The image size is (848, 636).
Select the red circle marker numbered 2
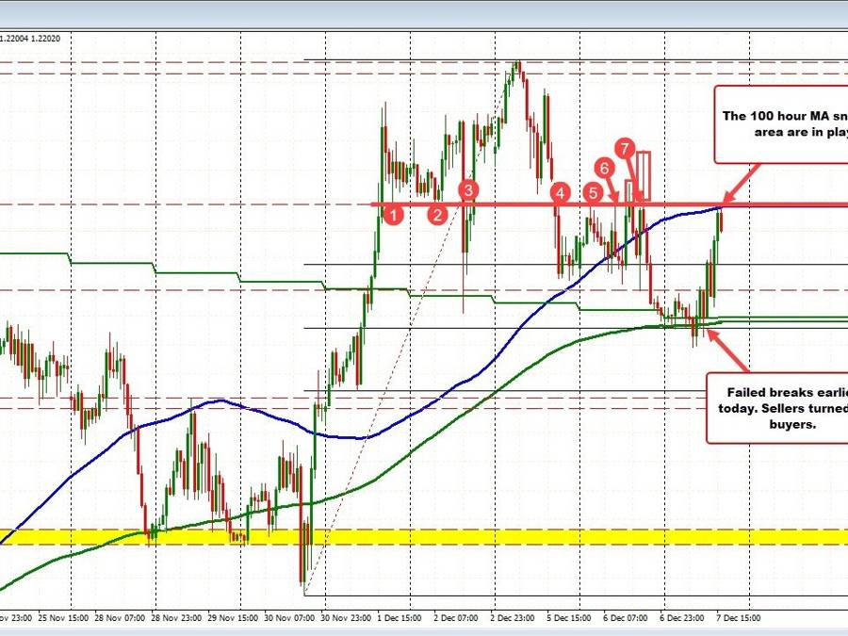pos(437,214)
